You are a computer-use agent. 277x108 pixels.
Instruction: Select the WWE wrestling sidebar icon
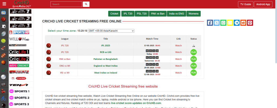3,84
